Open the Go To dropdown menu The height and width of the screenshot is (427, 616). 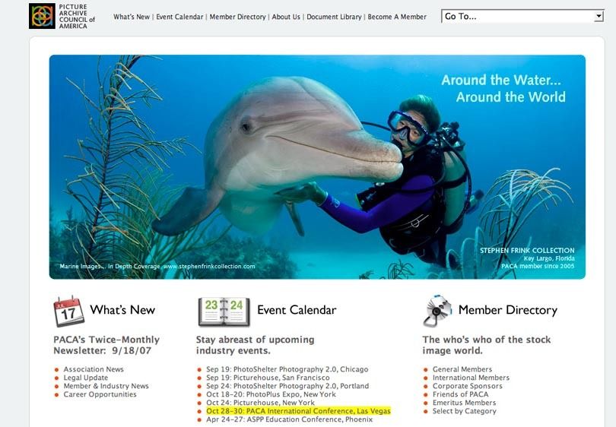tap(522, 16)
